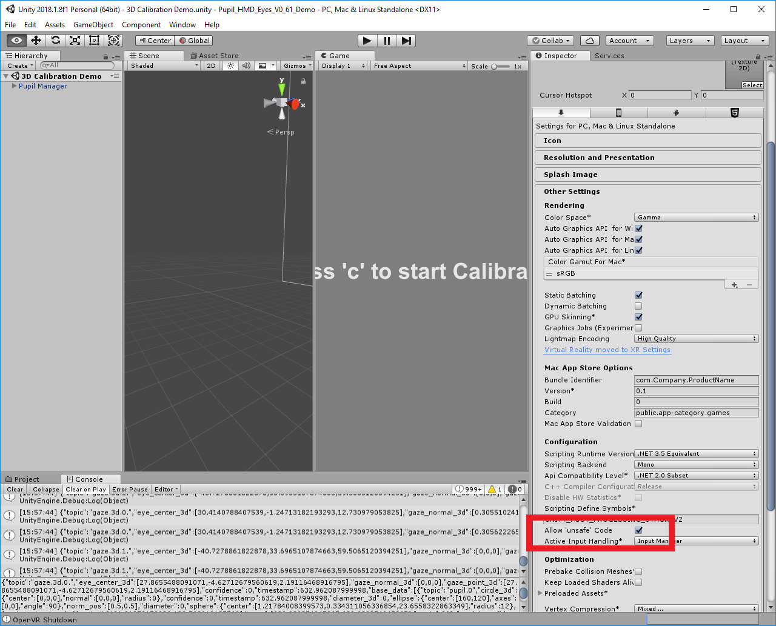Select the Scale tool
The width and height of the screenshot is (776, 626).
click(x=75, y=41)
